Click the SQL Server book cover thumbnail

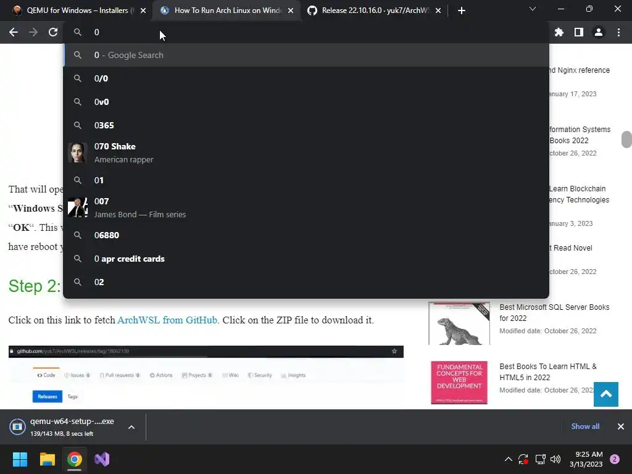pos(459,323)
